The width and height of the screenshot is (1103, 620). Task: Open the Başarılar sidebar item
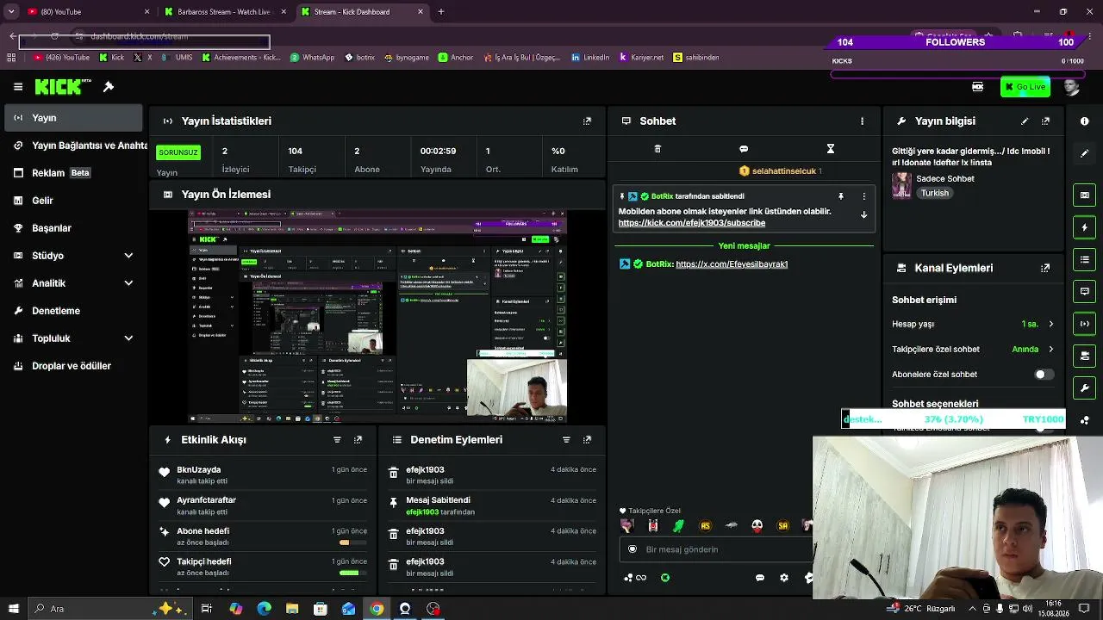pyautogui.click(x=74, y=228)
